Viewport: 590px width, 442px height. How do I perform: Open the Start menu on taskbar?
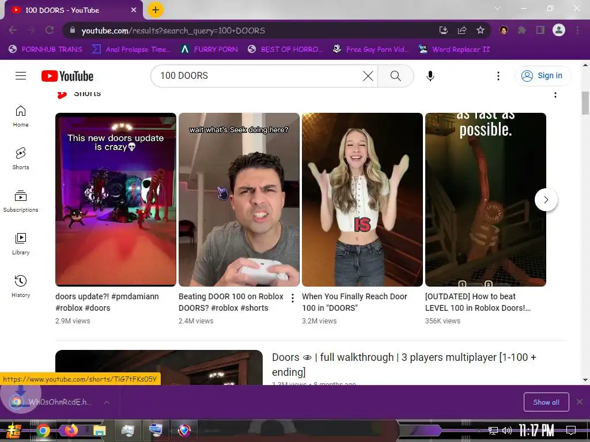pyautogui.click(x=14, y=430)
